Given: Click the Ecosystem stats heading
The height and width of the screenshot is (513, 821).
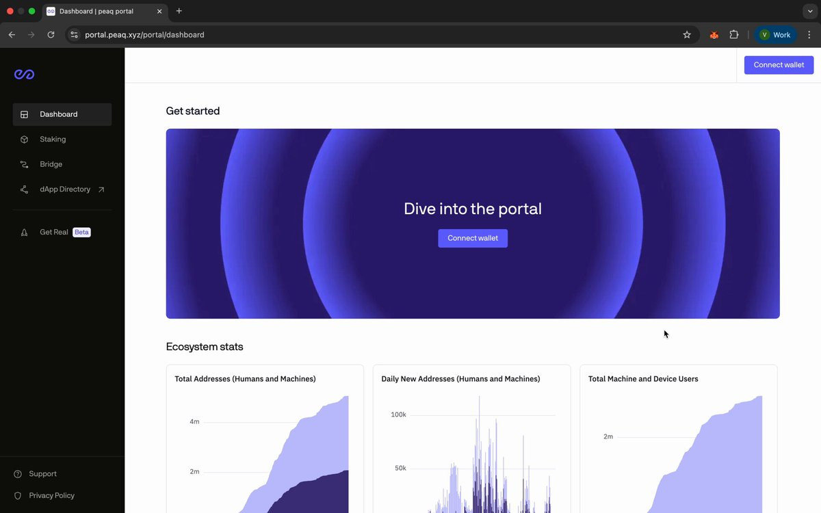Looking at the screenshot, I should coord(205,347).
